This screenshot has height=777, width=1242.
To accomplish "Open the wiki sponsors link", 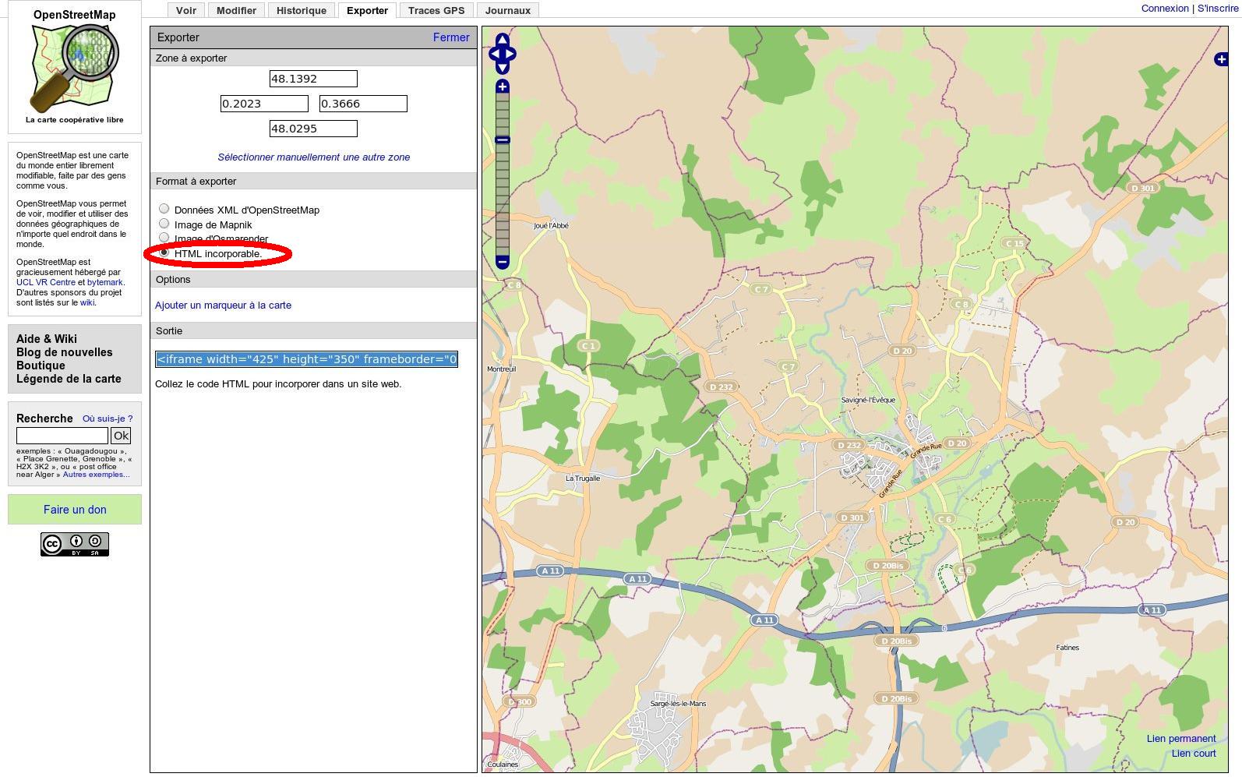I will click(86, 302).
